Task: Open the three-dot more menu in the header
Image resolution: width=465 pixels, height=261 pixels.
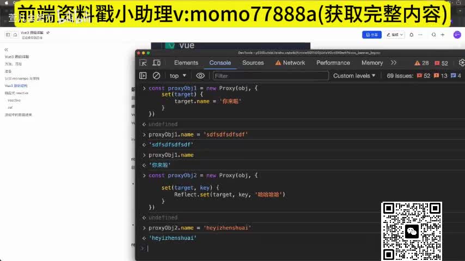Action: [420, 35]
